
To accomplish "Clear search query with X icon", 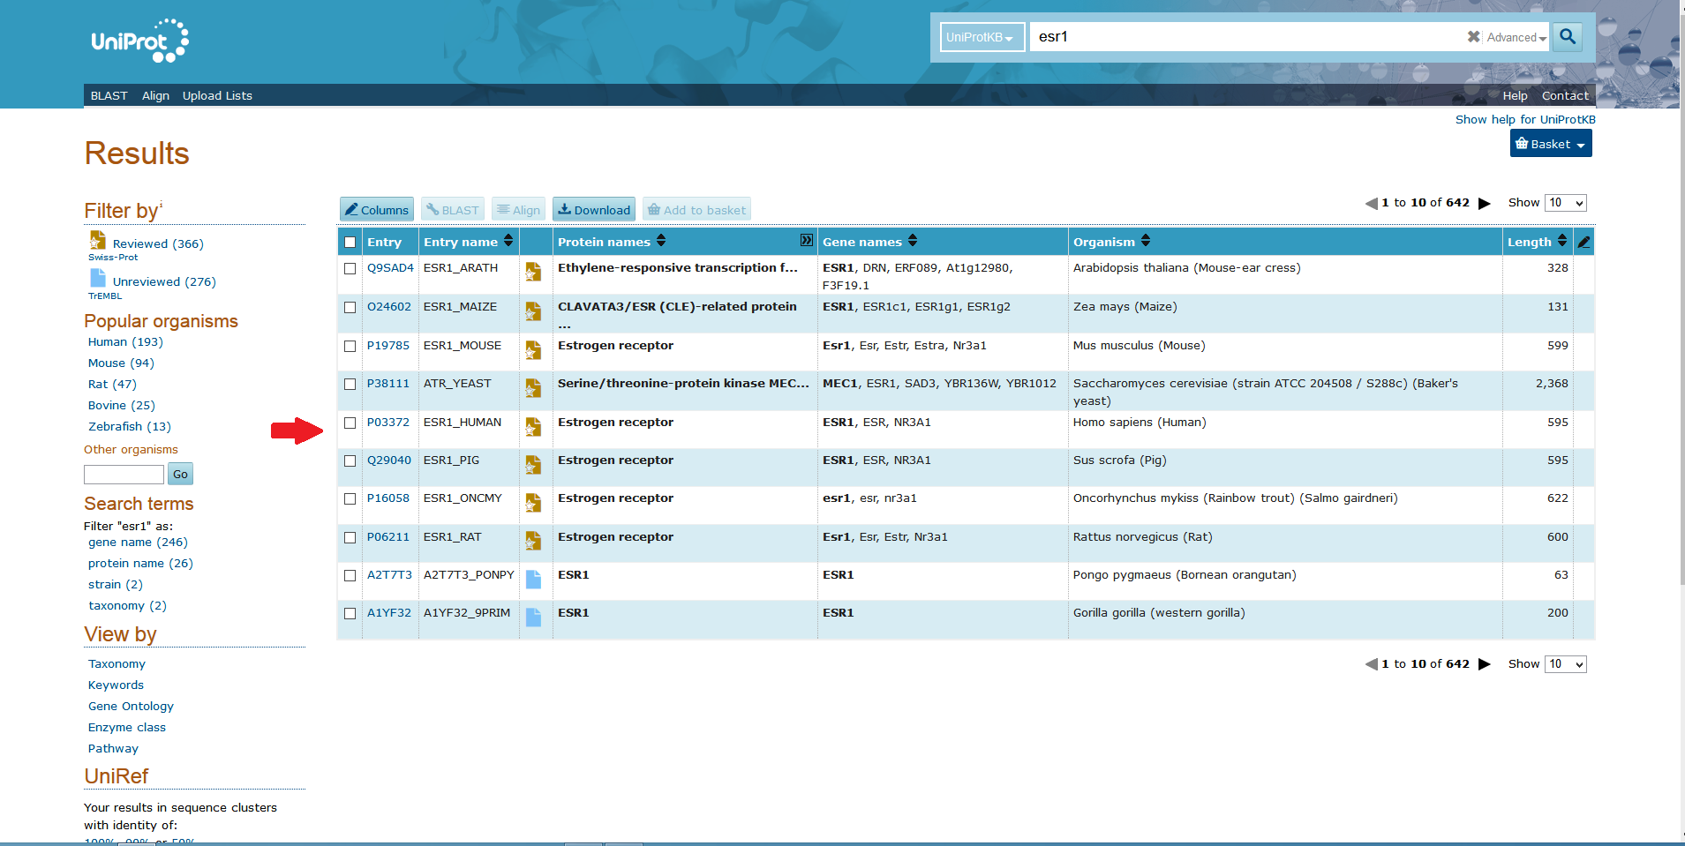I will [1473, 37].
